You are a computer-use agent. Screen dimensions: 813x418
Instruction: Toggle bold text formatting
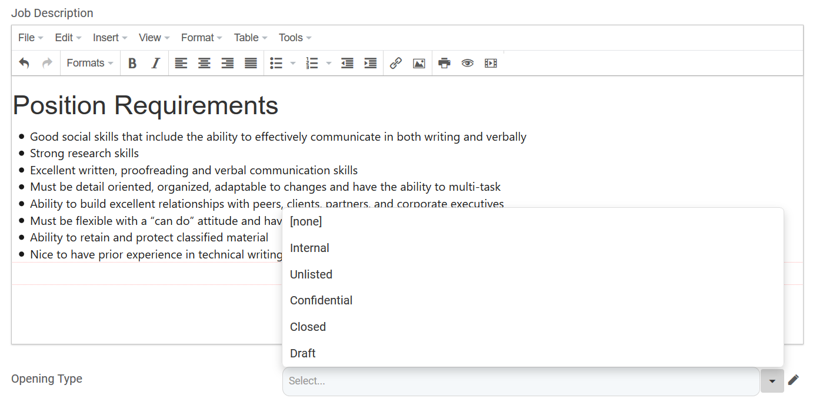tap(132, 63)
